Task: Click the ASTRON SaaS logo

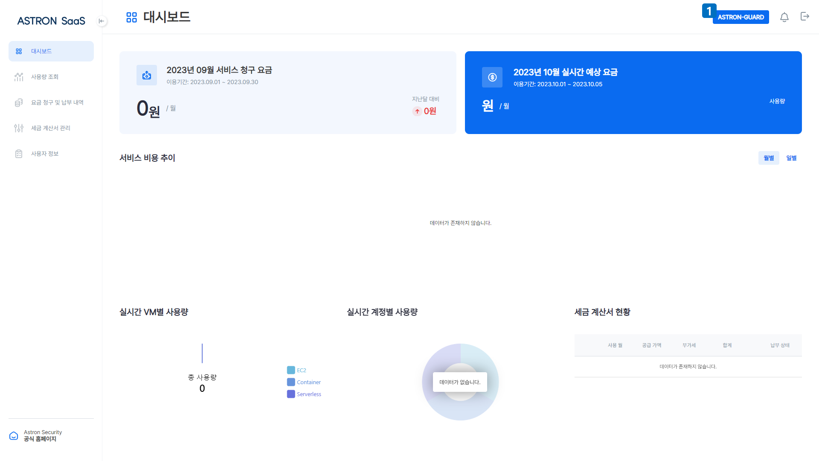Action: [x=51, y=21]
